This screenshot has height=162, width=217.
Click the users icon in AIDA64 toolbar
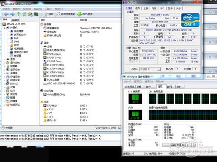(30, 14)
